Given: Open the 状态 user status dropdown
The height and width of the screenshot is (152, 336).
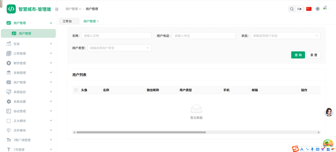Looking at the screenshot, I should (x=286, y=36).
